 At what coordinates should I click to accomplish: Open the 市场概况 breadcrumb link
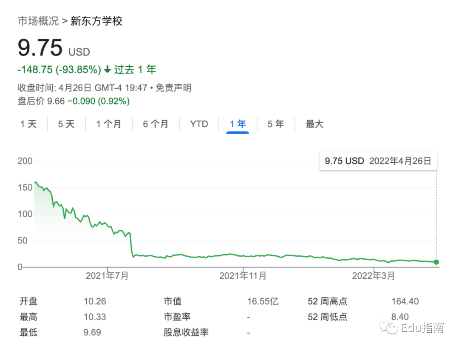(38, 21)
